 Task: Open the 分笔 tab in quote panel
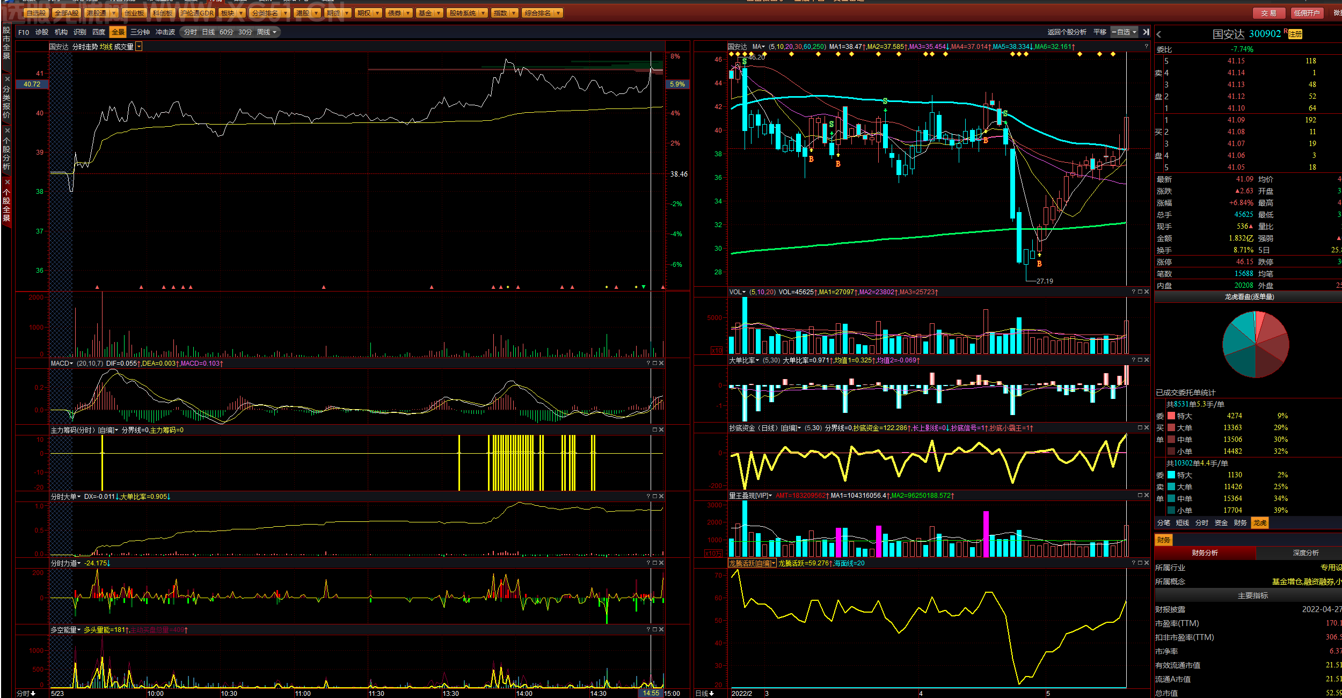pyautogui.click(x=1164, y=523)
